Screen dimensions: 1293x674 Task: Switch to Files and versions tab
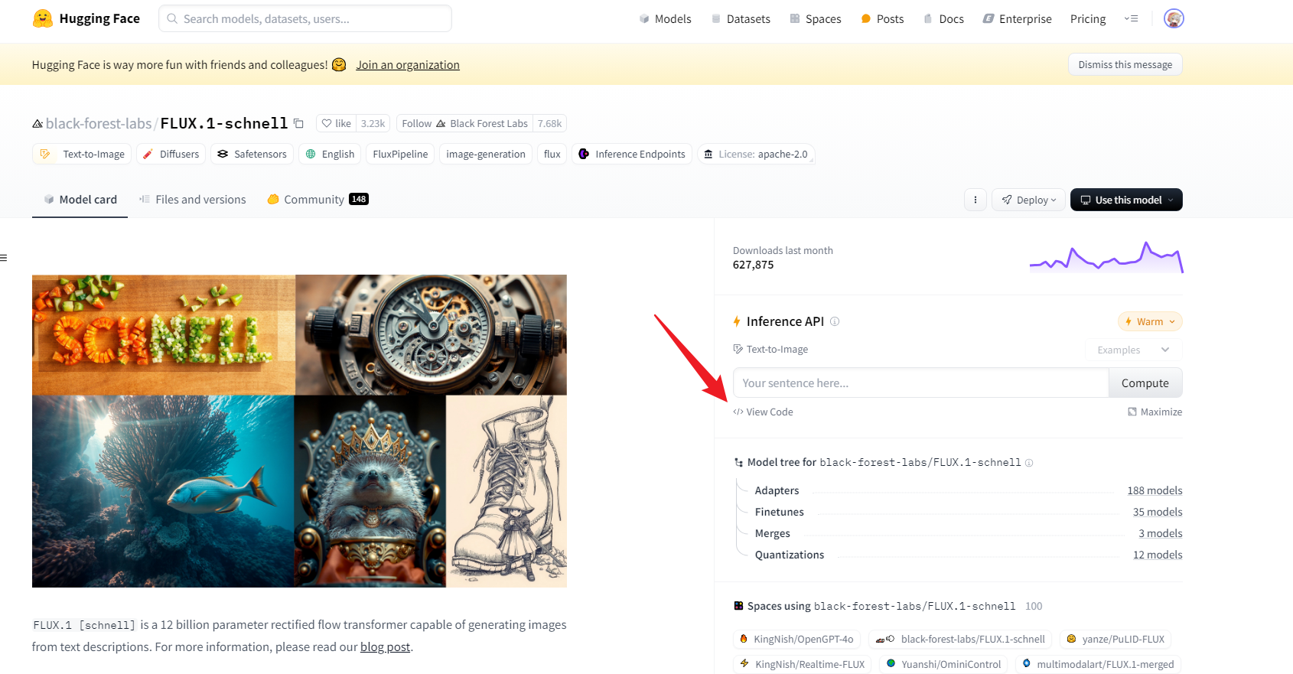click(192, 199)
